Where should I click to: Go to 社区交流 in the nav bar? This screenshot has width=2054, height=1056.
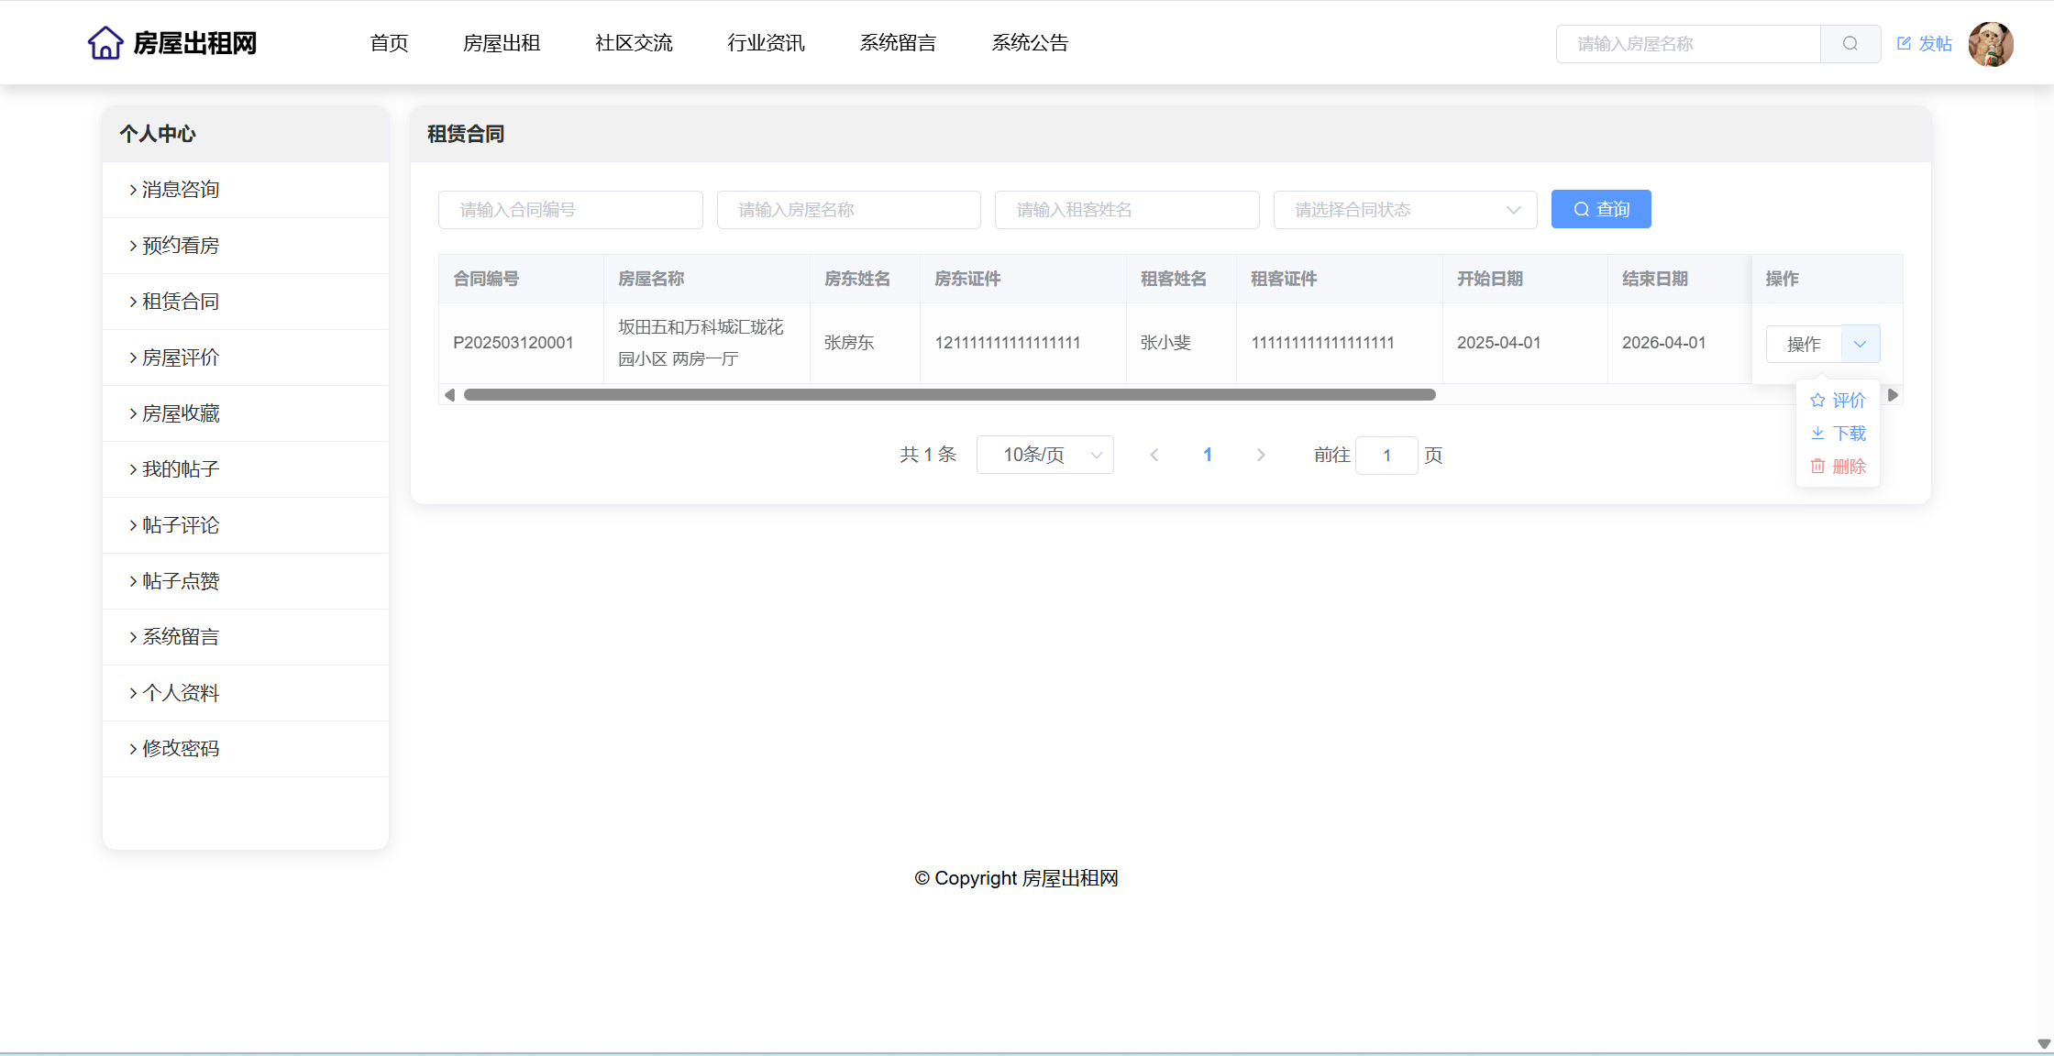click(634, 43)
